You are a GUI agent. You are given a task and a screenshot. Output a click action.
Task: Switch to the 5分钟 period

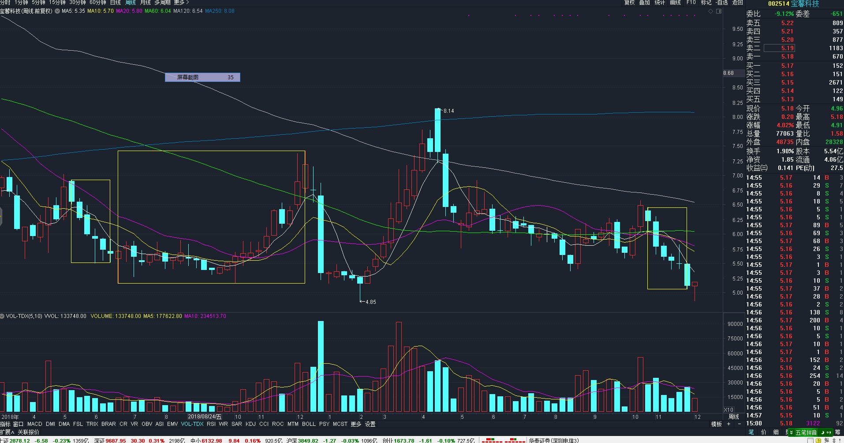coord(38,3)
